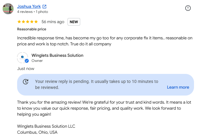This screenshot has height=137, width=200.
Task: Click the '4 reviews • 1 photo' text
Action: (x=33, y=12)
